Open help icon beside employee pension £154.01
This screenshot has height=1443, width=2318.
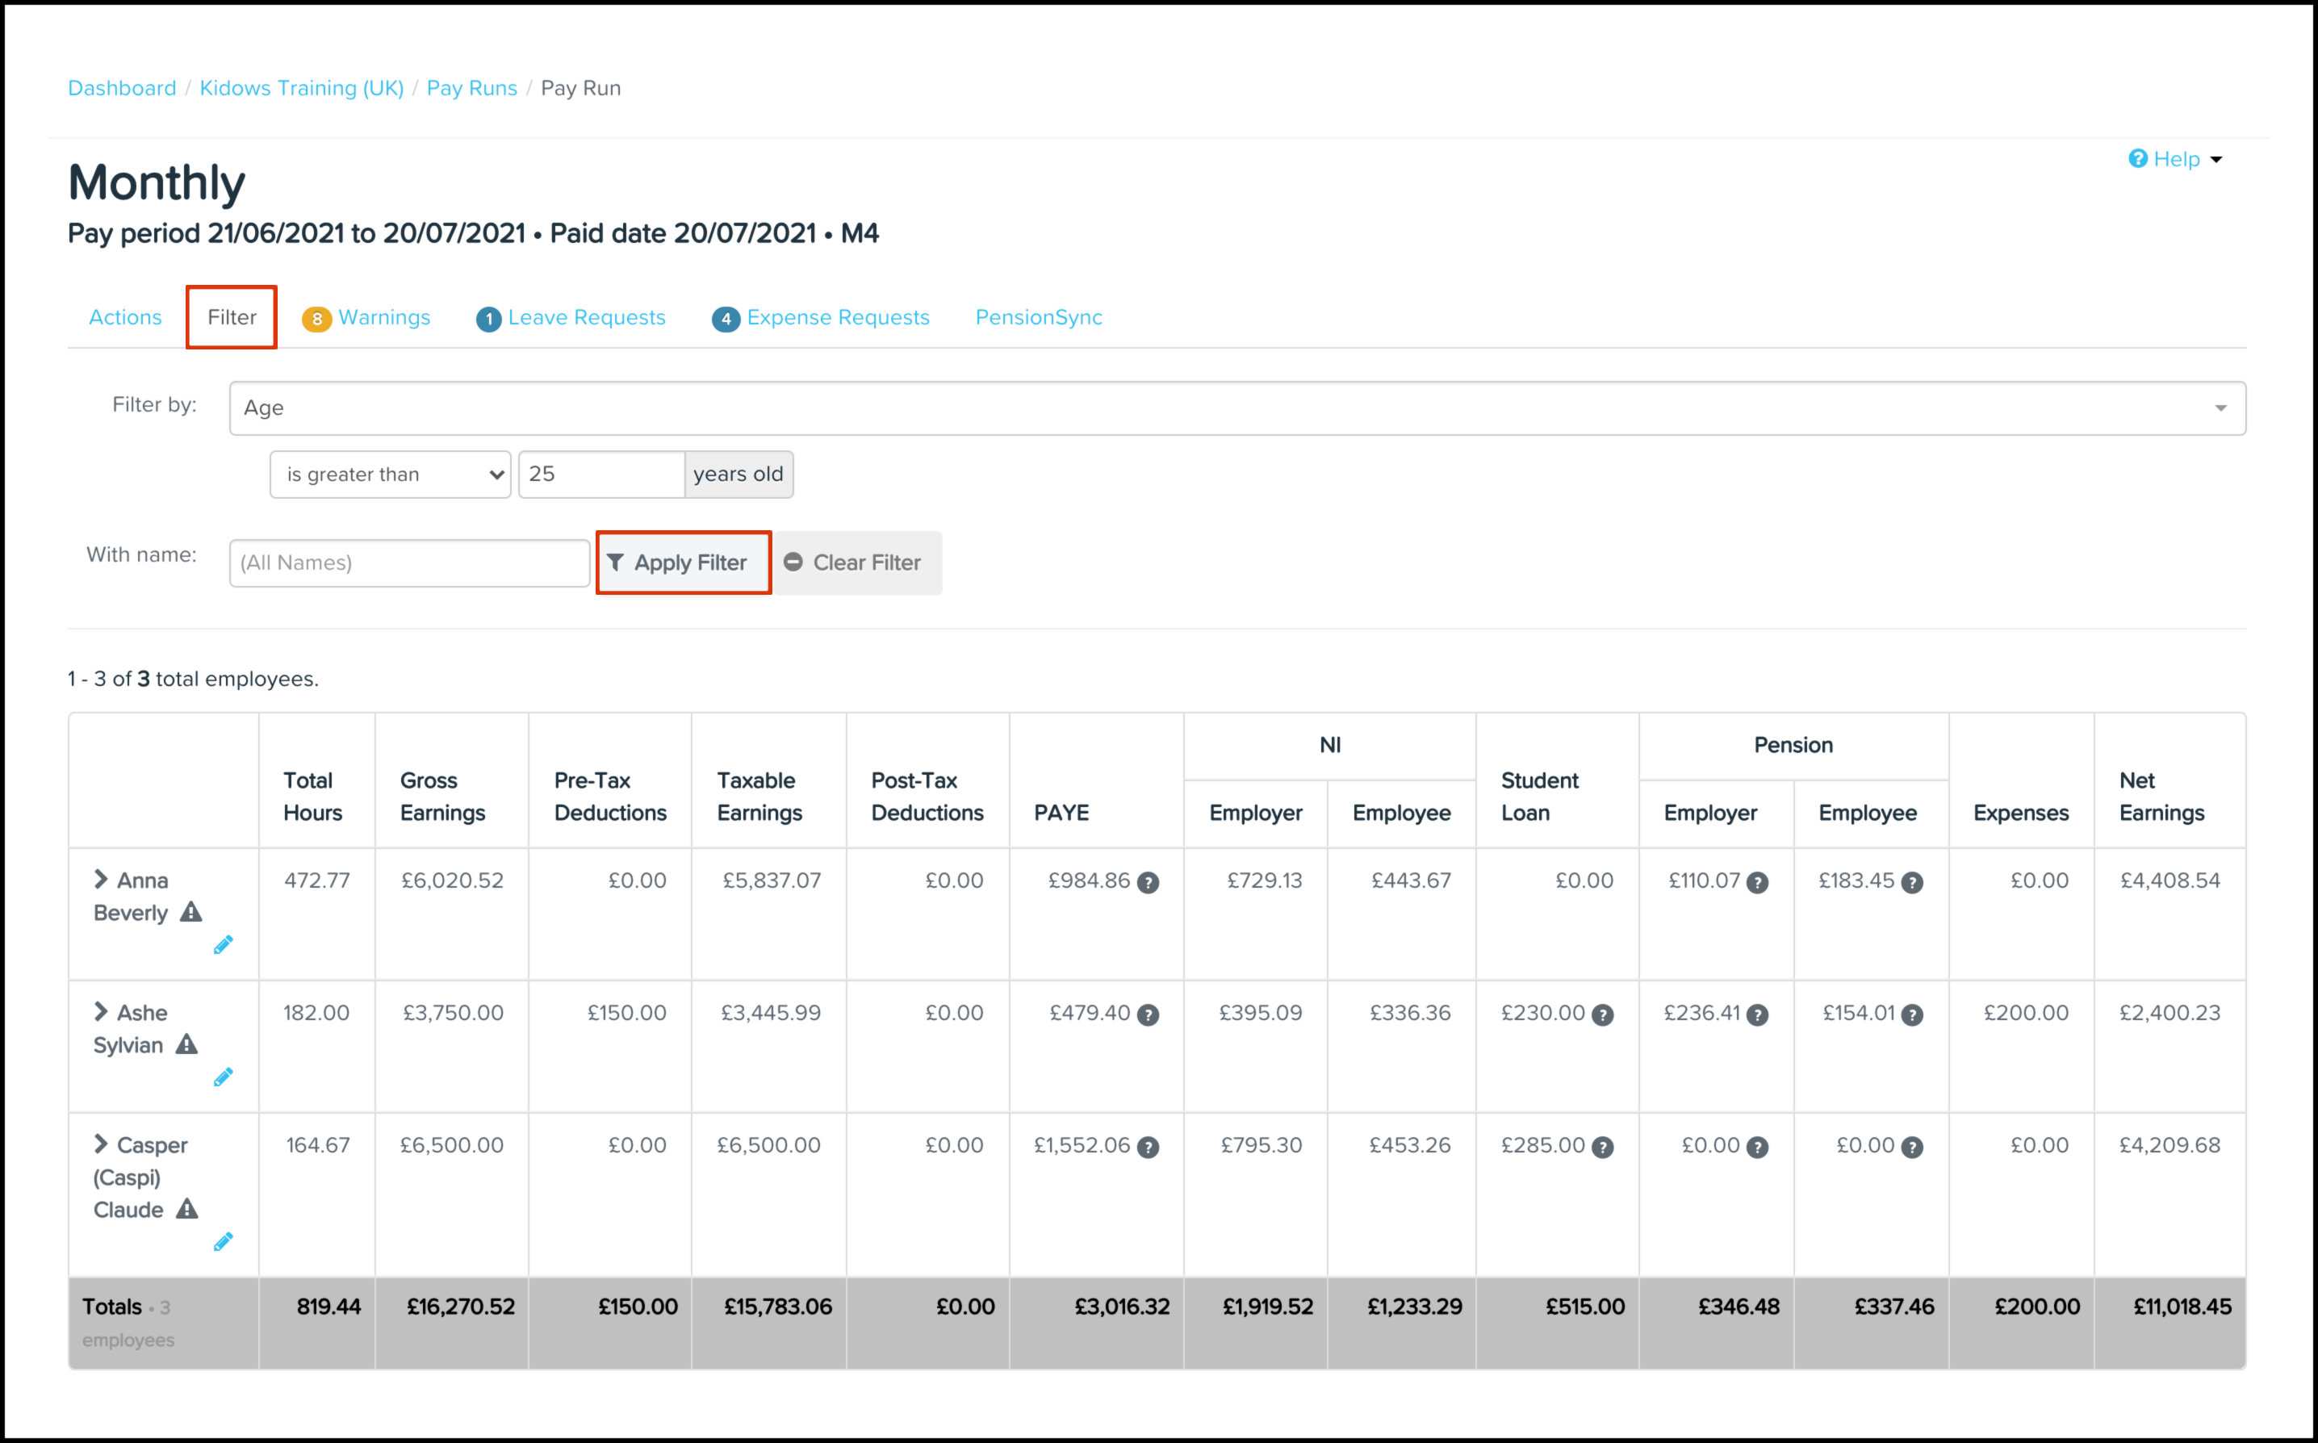1912,1015
